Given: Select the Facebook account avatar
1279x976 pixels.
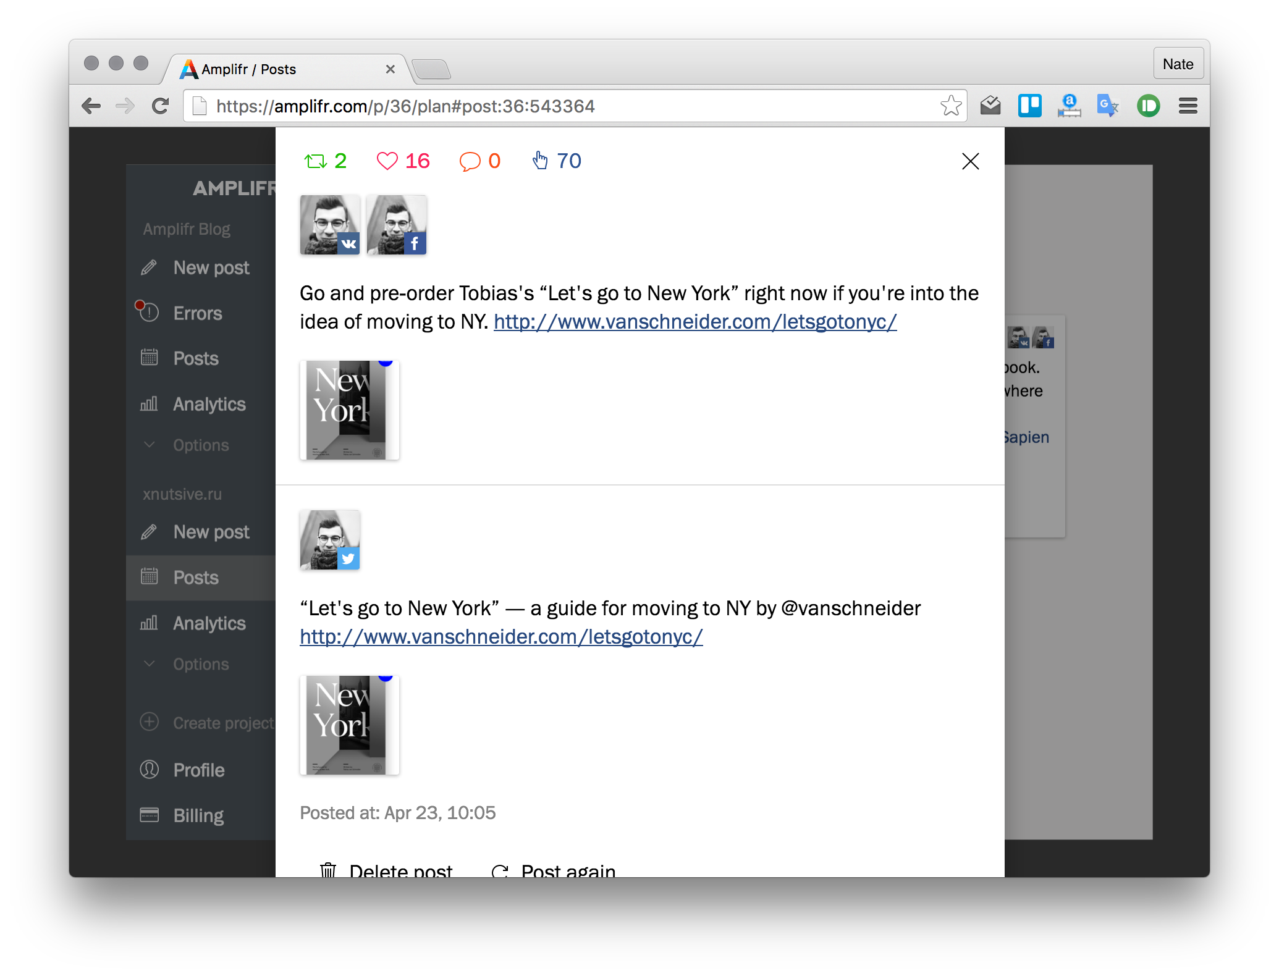Looking at the screenshot, I should (397, 225).
